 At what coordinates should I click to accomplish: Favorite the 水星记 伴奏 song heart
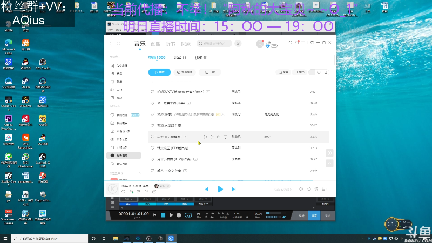pyautogui.click(x=152, y=125)
